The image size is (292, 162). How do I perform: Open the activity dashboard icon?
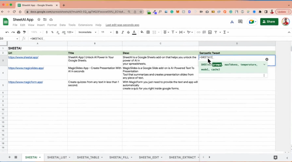(x=232, y=22)
